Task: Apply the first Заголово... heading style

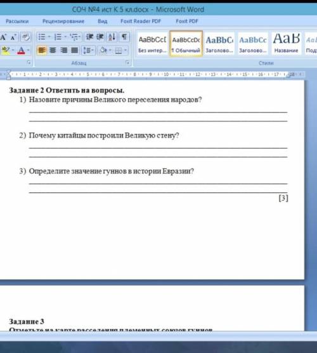Action: pos(219,44)
